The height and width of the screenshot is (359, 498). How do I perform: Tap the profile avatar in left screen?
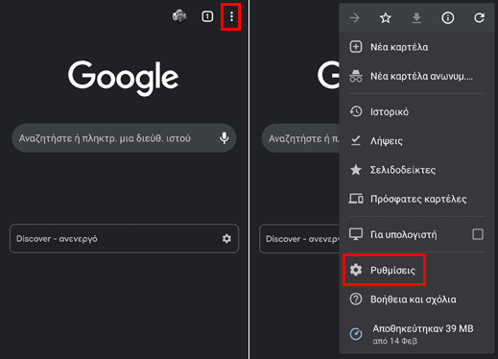(179, 16)
